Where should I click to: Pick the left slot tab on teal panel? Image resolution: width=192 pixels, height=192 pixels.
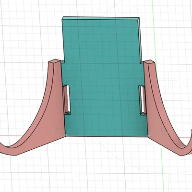pos(67,100)
